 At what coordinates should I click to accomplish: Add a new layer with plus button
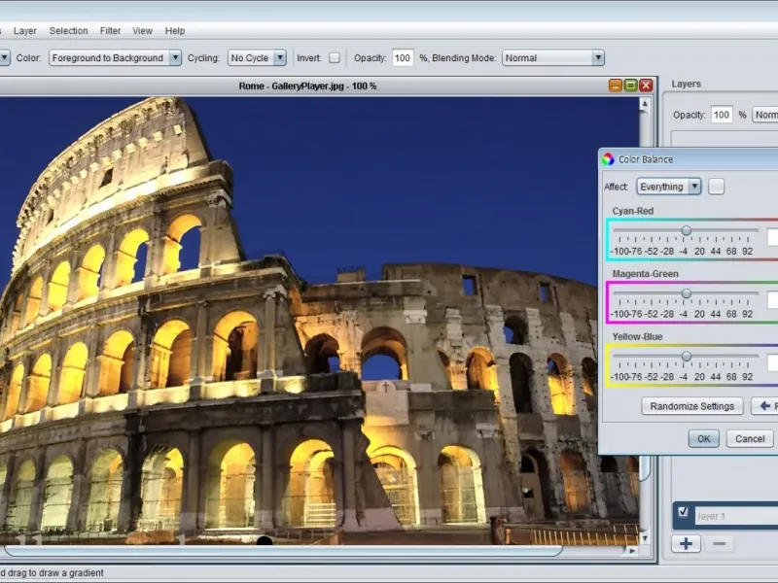tap(686, 544)
